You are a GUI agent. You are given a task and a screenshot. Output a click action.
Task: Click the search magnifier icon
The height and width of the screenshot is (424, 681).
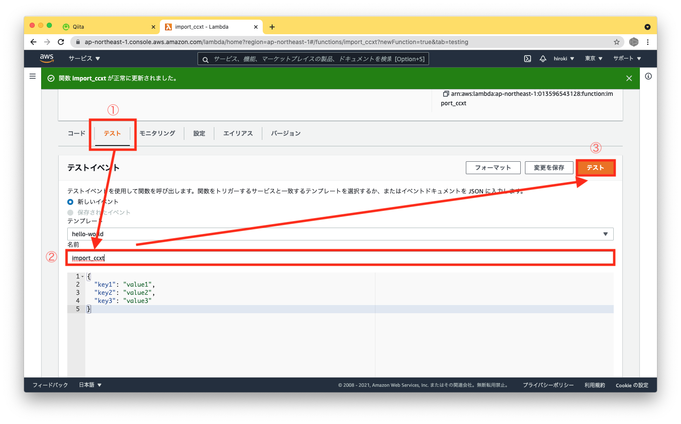(205, 59)
